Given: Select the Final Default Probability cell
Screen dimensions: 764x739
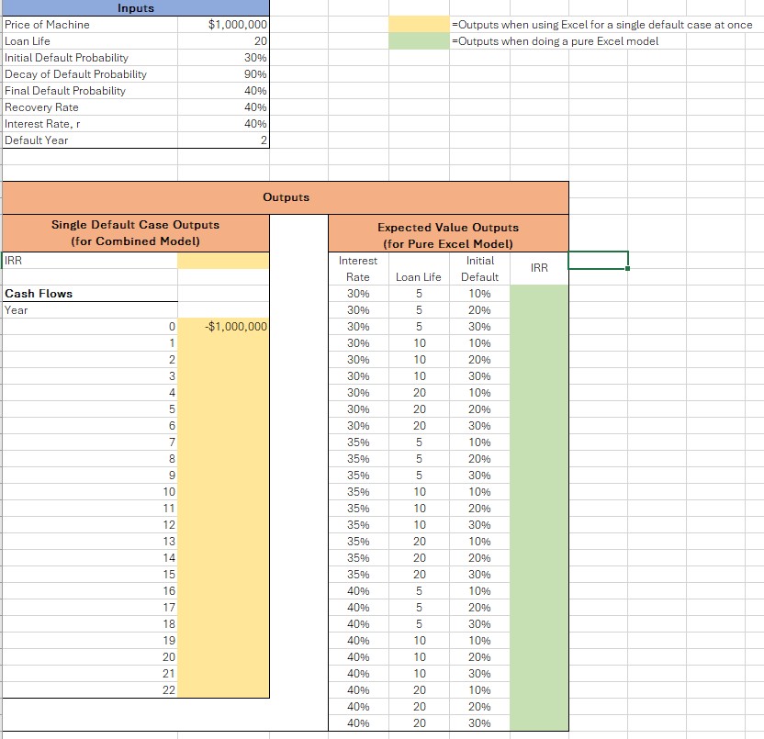Looking at the screenshot, I should tap(225, 91).
